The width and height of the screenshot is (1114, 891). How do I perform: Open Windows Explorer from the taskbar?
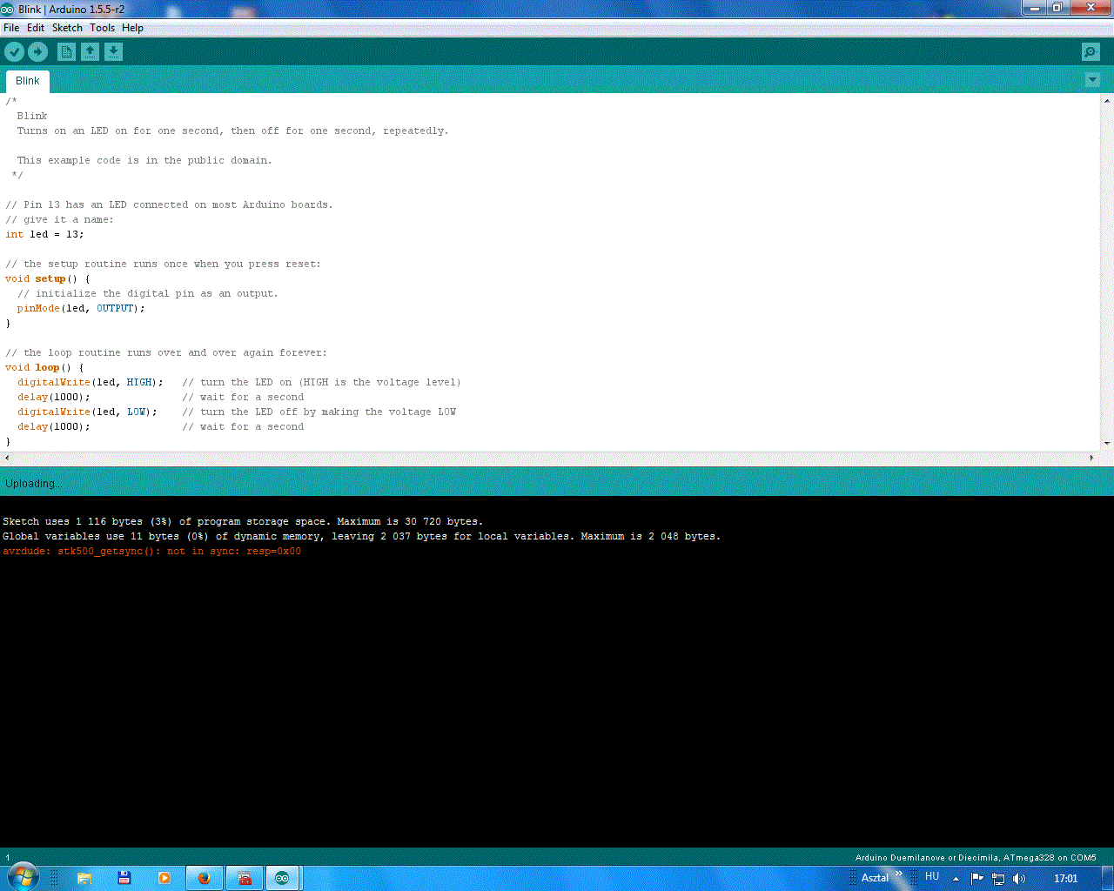pyautogui.click(x=84, y=878)
